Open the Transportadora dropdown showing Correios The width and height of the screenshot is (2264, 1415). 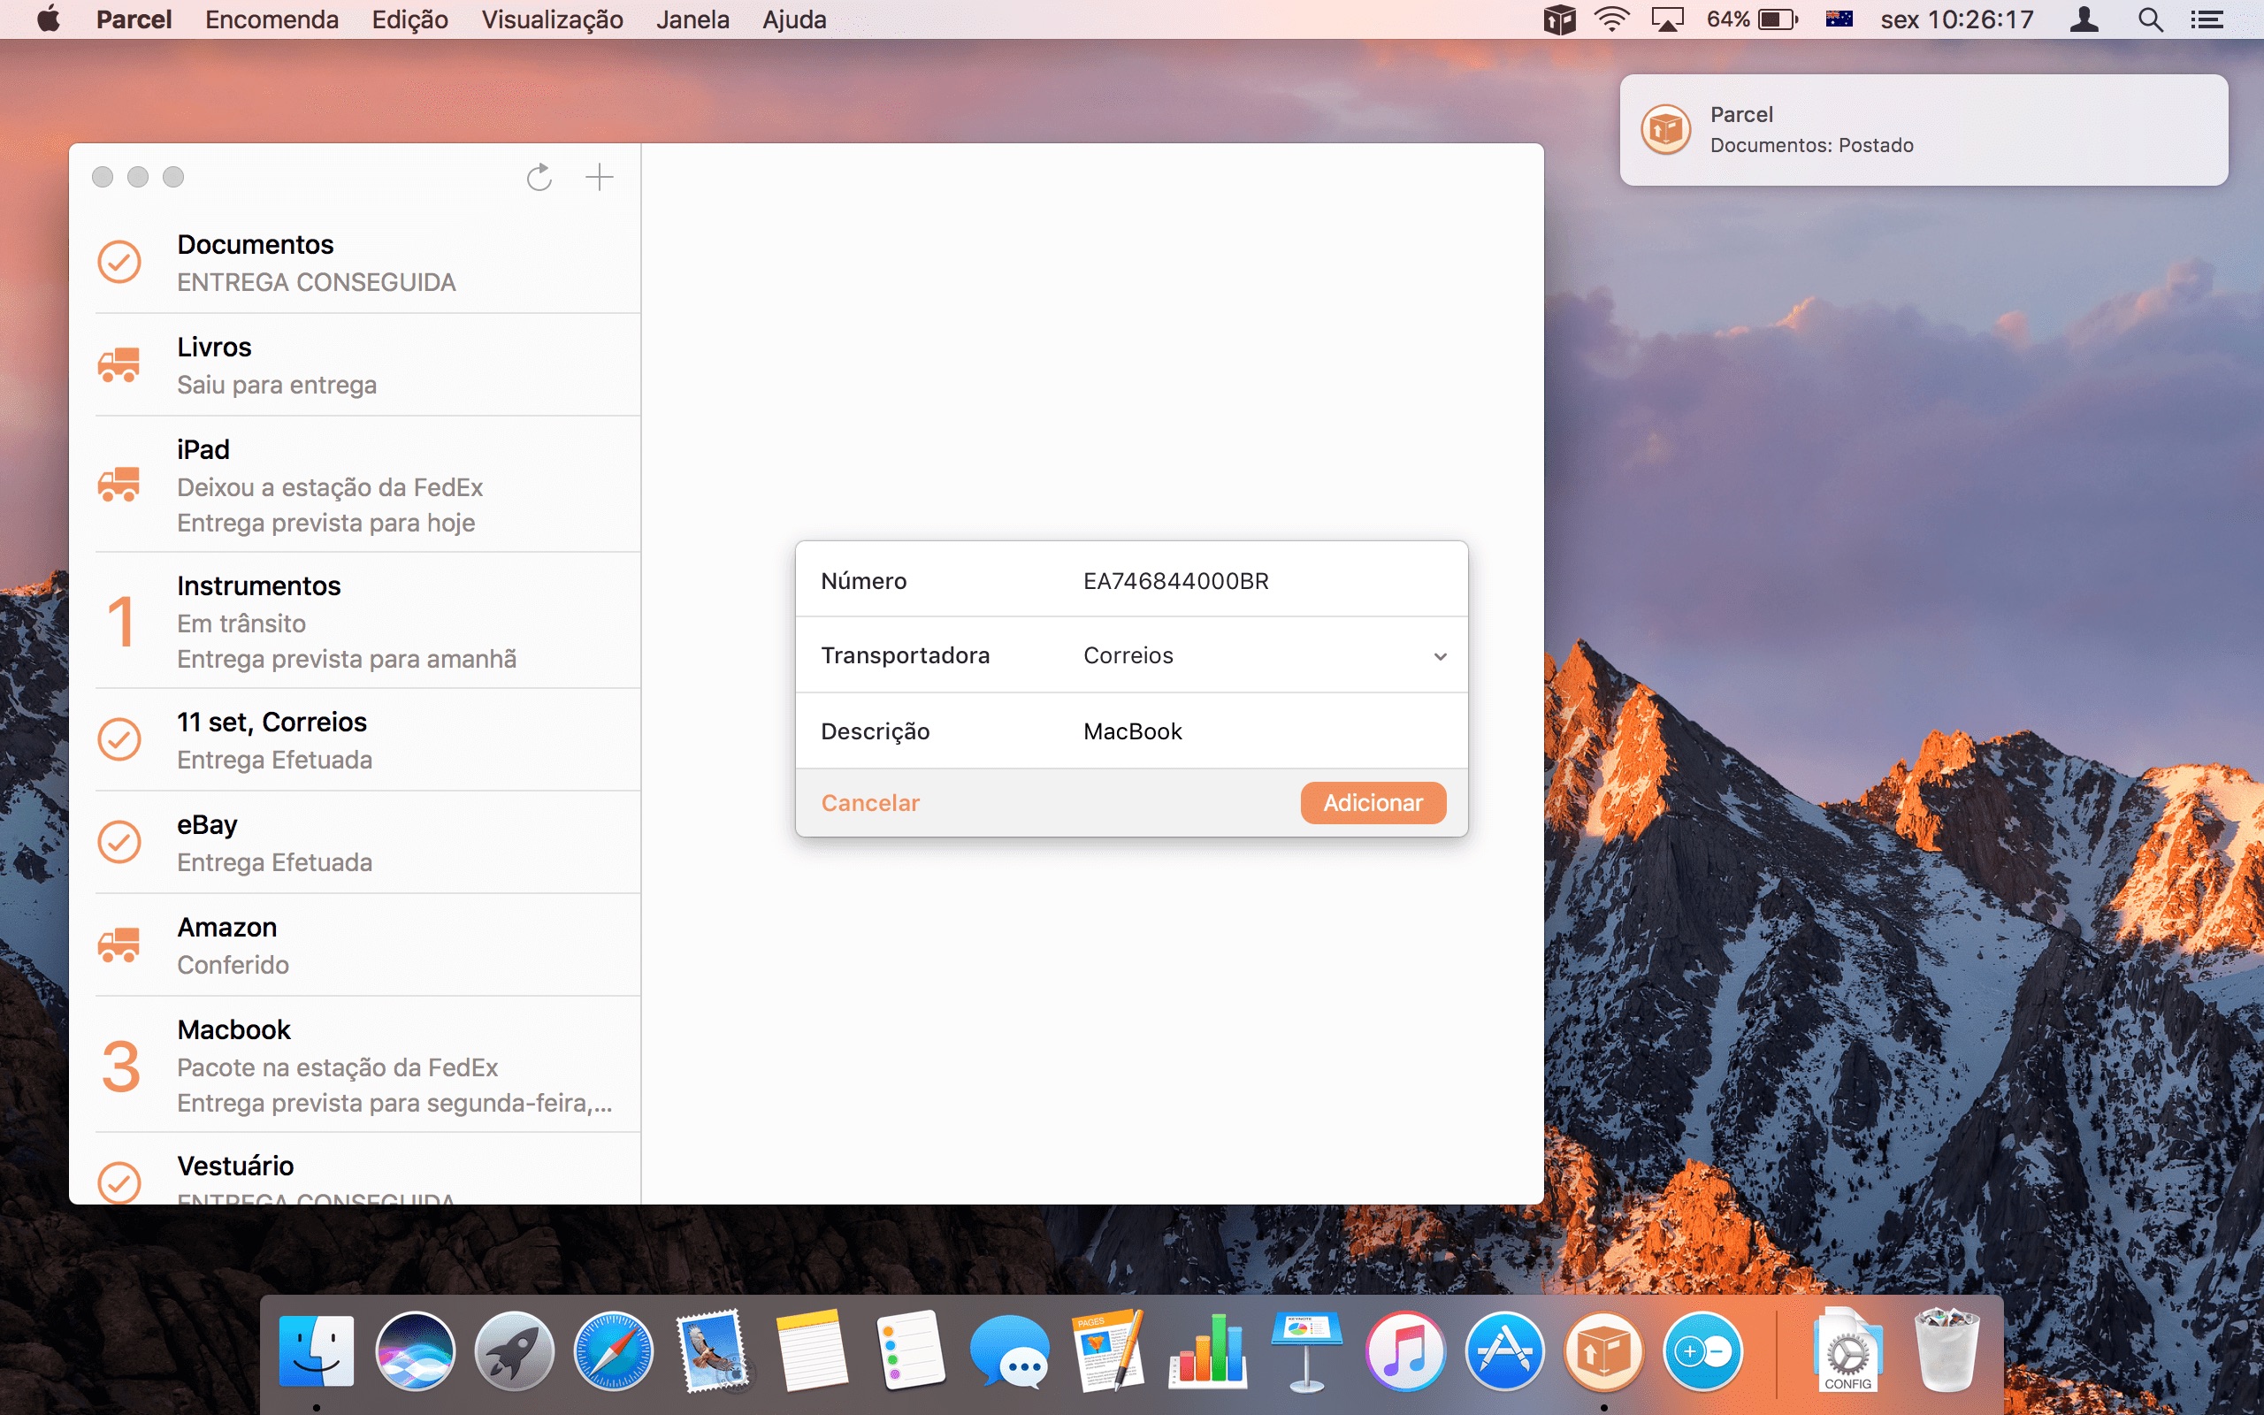(x=1265, y=655)
